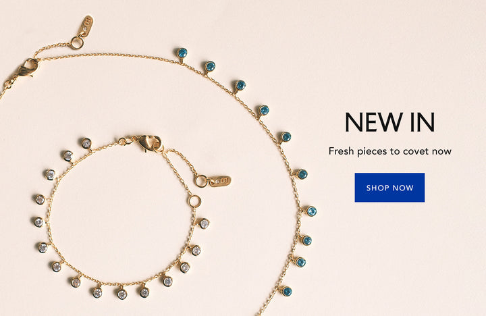Click the empty center of the bracelet
Screen dimensions: 486x316
121,214
